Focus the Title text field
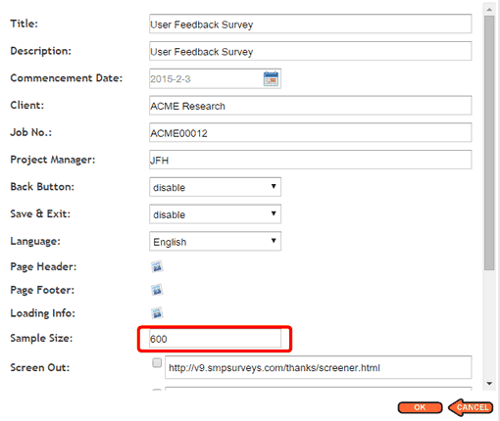The image size is (500, 421). (x=311, y=23)
